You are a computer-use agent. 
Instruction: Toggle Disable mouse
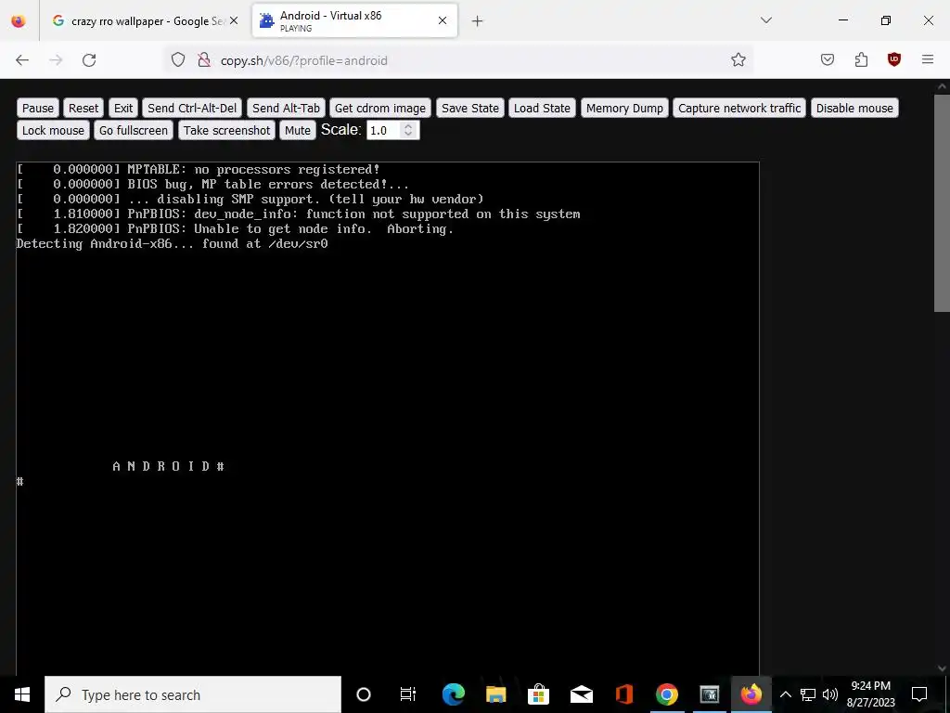tap(854, 108)
